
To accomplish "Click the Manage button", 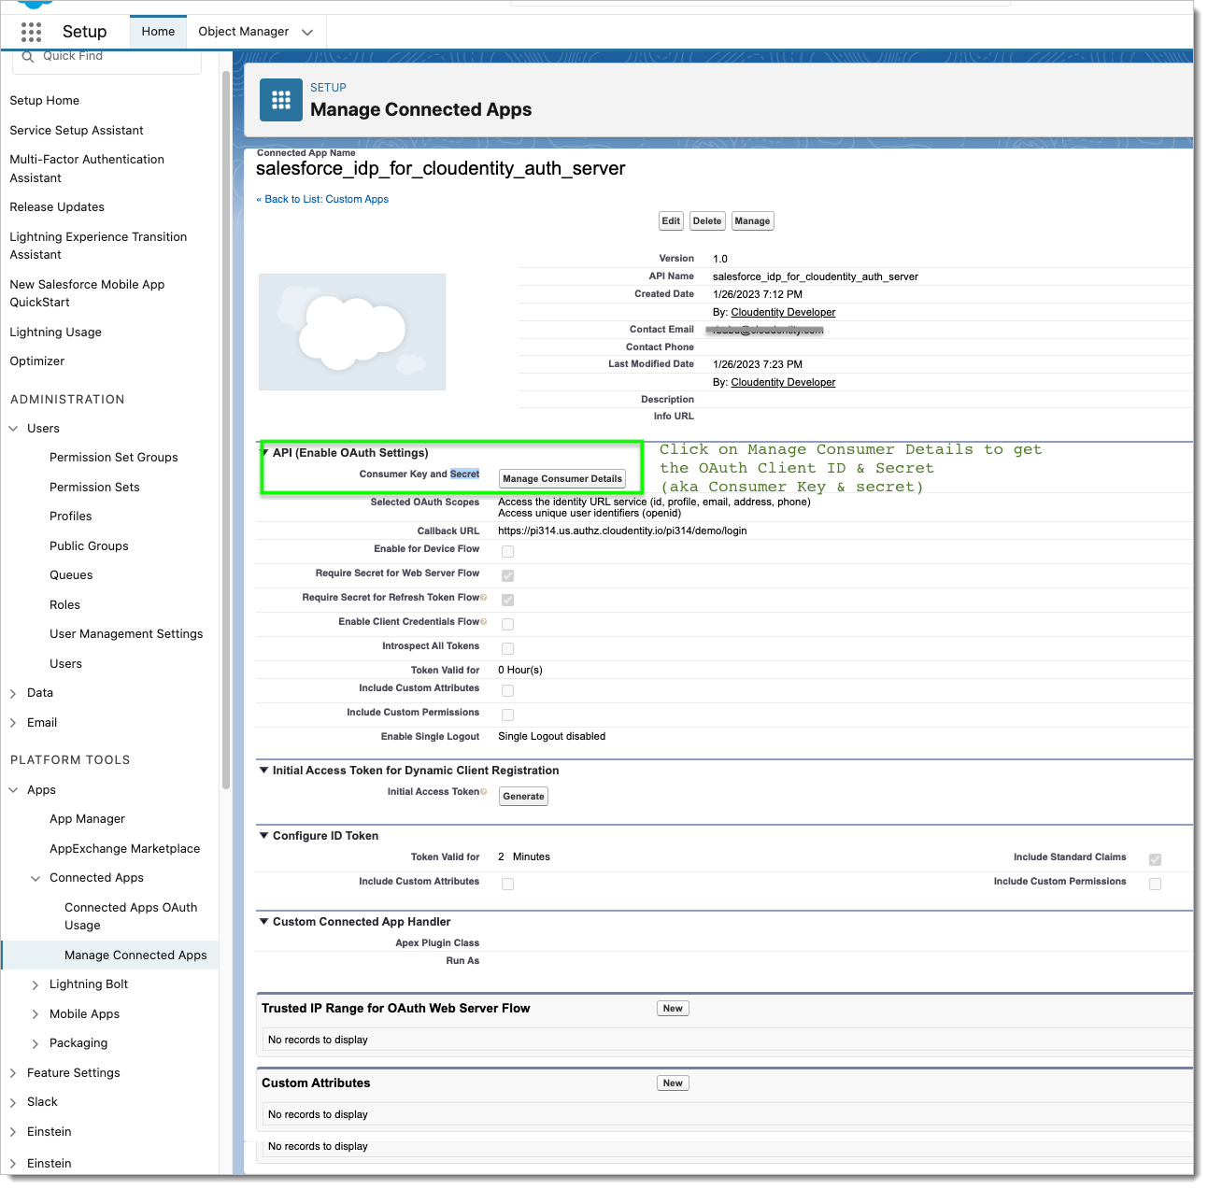I will [752, 221].
